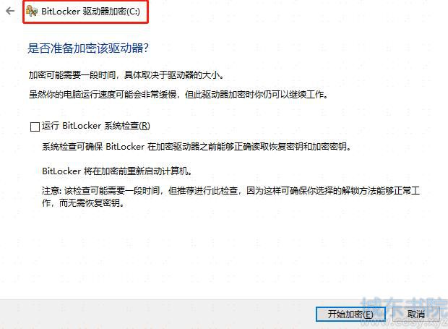Enable the 运行 BitLocker 系统检查 checkbox

click(x=35, y=127)
